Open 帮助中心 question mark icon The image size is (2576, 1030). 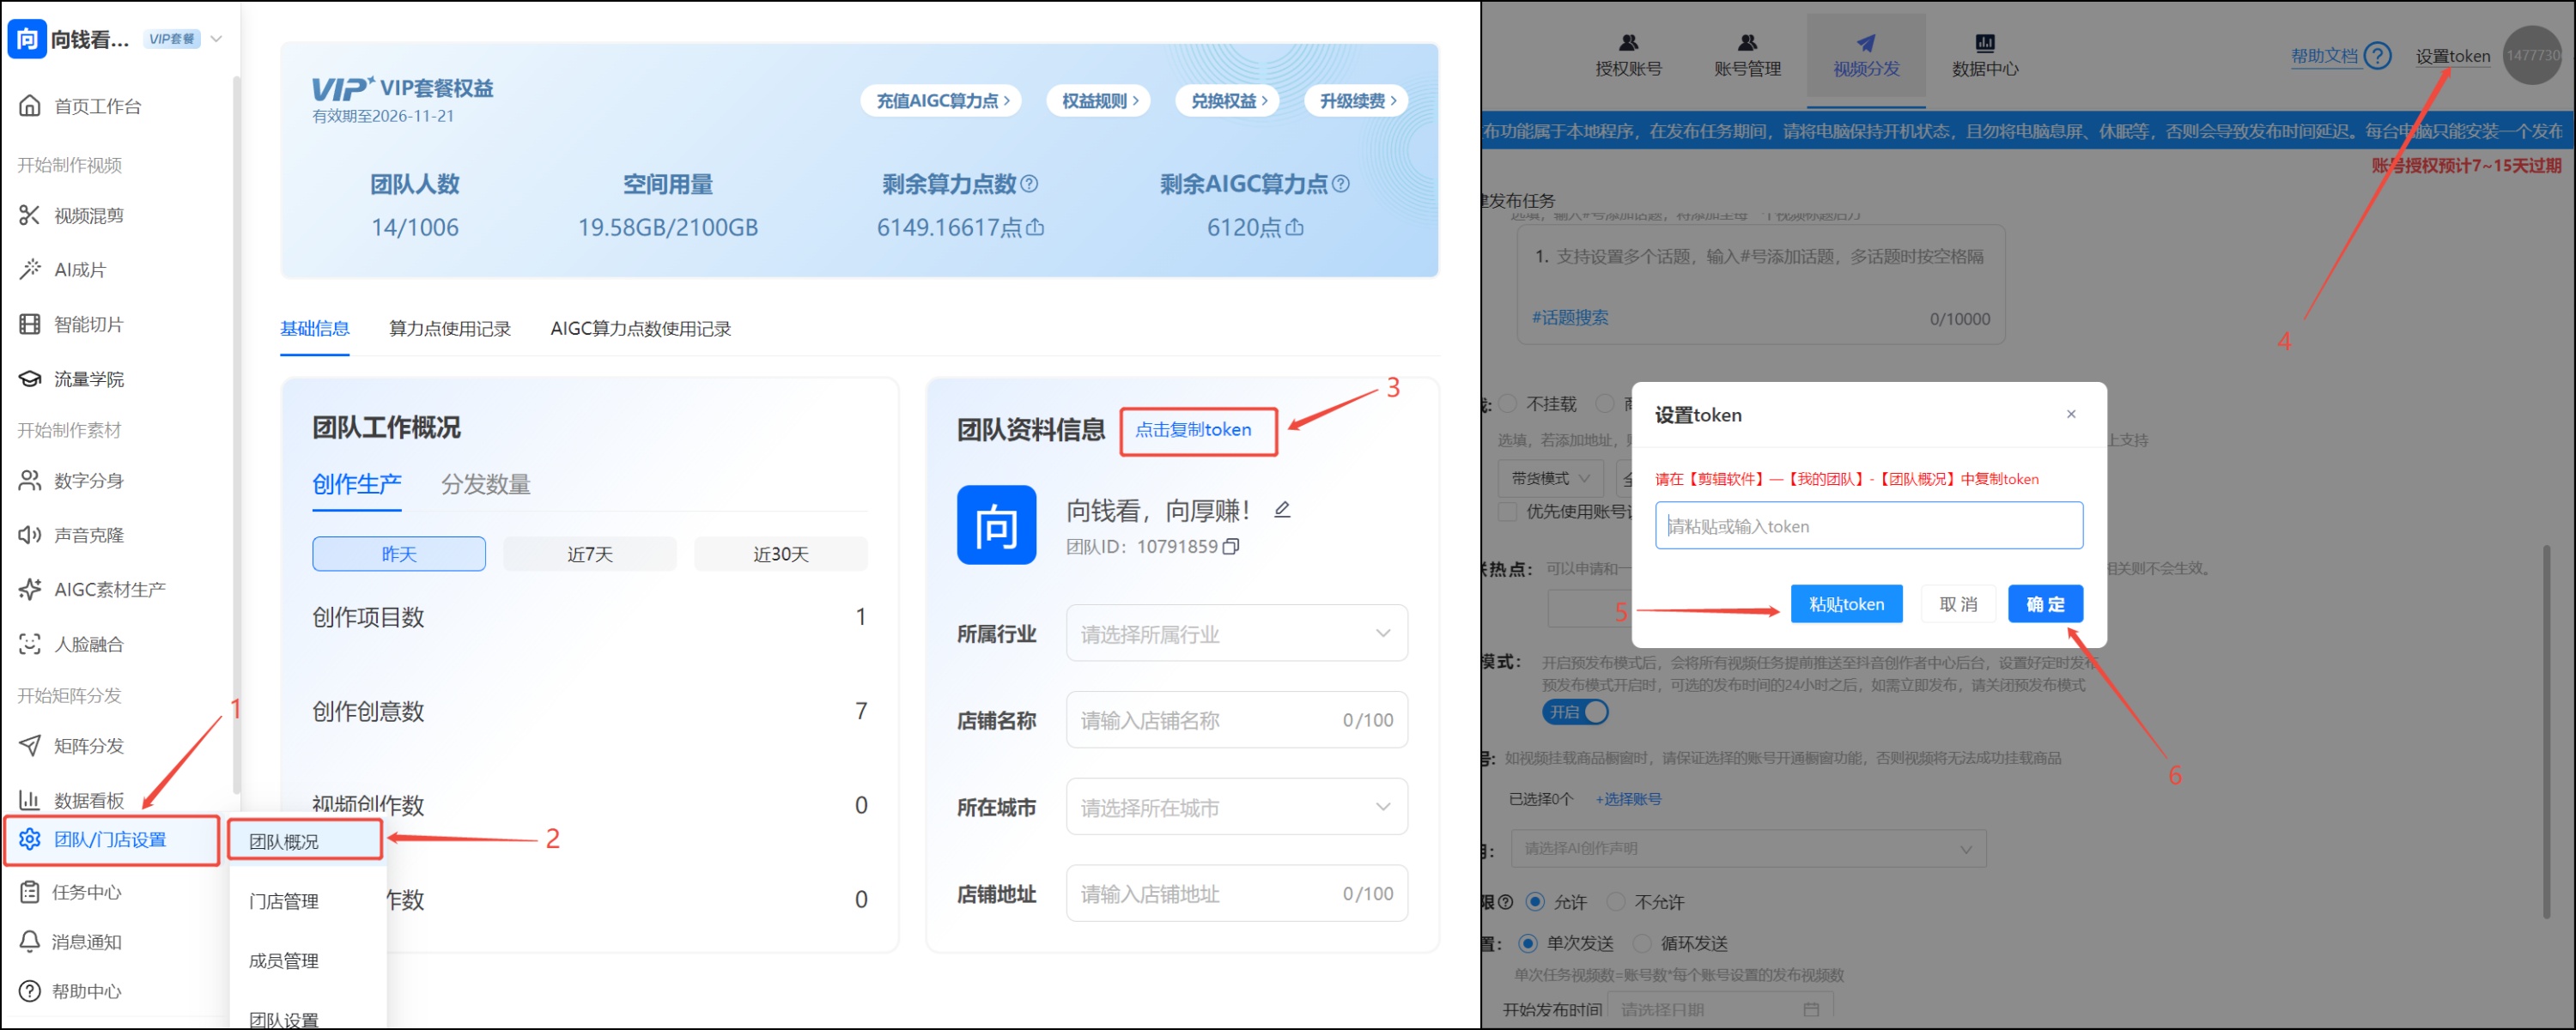click(30, 991)
